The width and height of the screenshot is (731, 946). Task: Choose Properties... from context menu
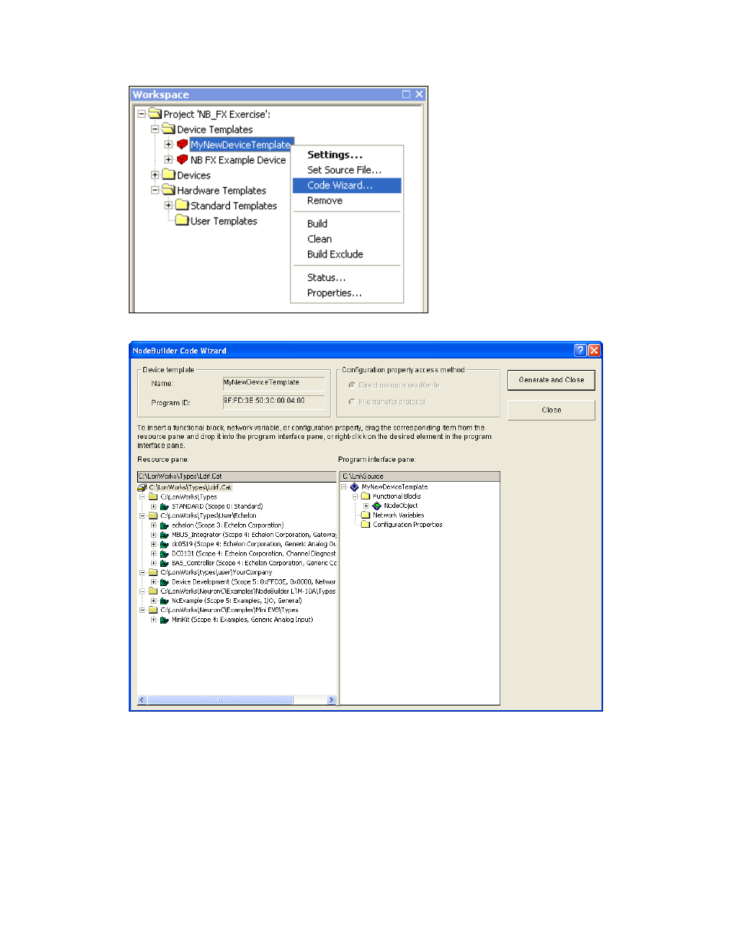347,293
